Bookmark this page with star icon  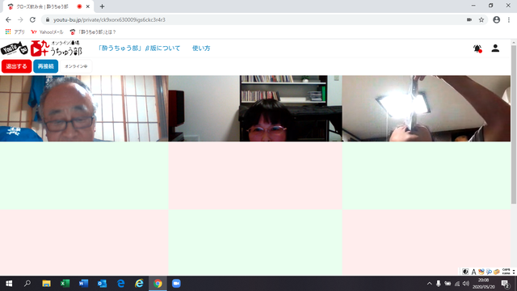[481, 19]
